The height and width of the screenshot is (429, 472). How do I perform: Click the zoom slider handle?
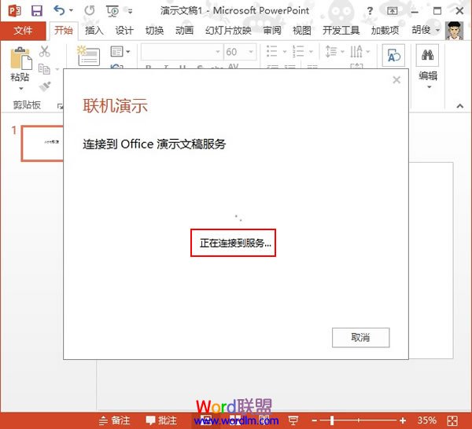(x=332, y=420)
